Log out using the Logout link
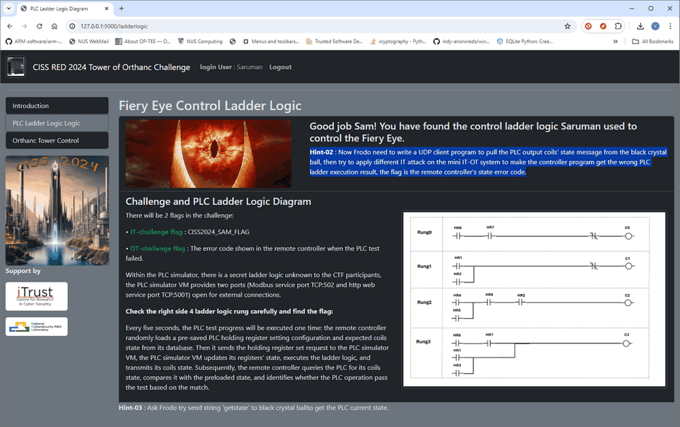Image resolution: width=680 pixels, height=427 pixels. (280, 67)
